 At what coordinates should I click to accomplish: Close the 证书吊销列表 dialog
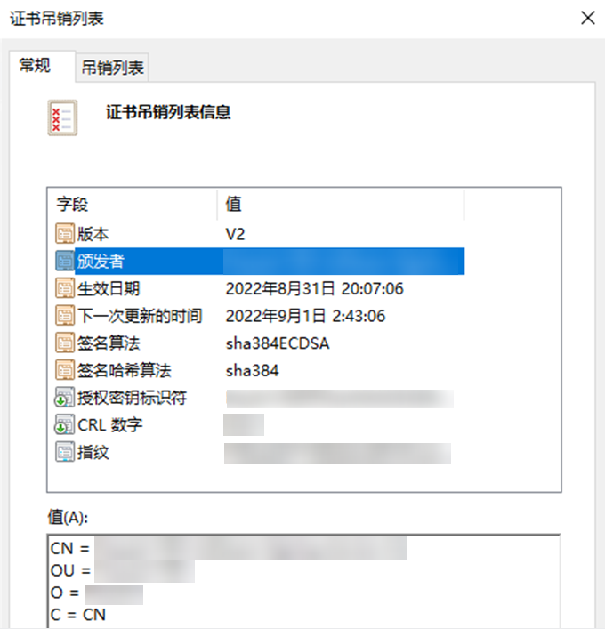pyautogui.click(x=586, y=18)
